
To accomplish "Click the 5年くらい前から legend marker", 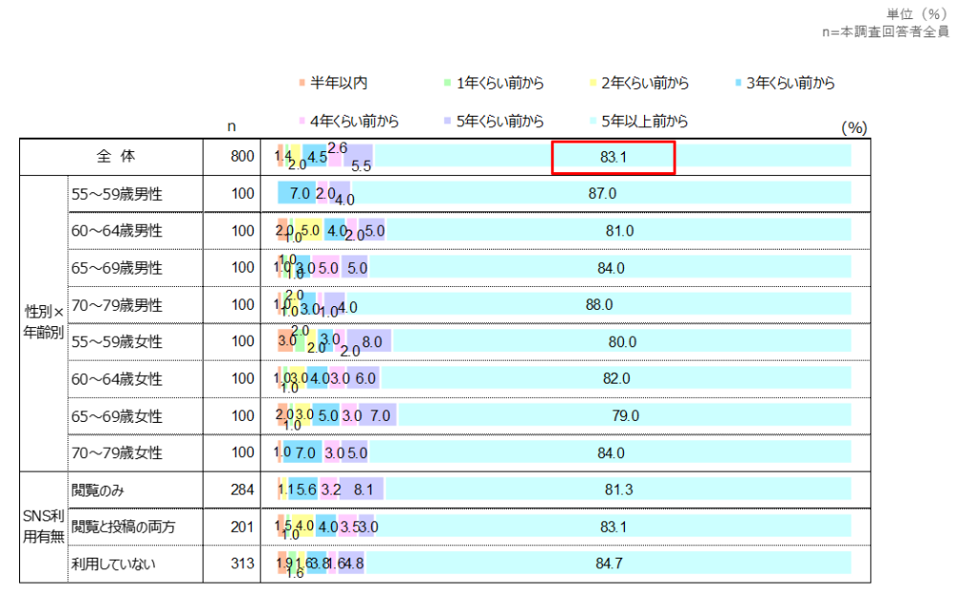I will coord(448,122).
